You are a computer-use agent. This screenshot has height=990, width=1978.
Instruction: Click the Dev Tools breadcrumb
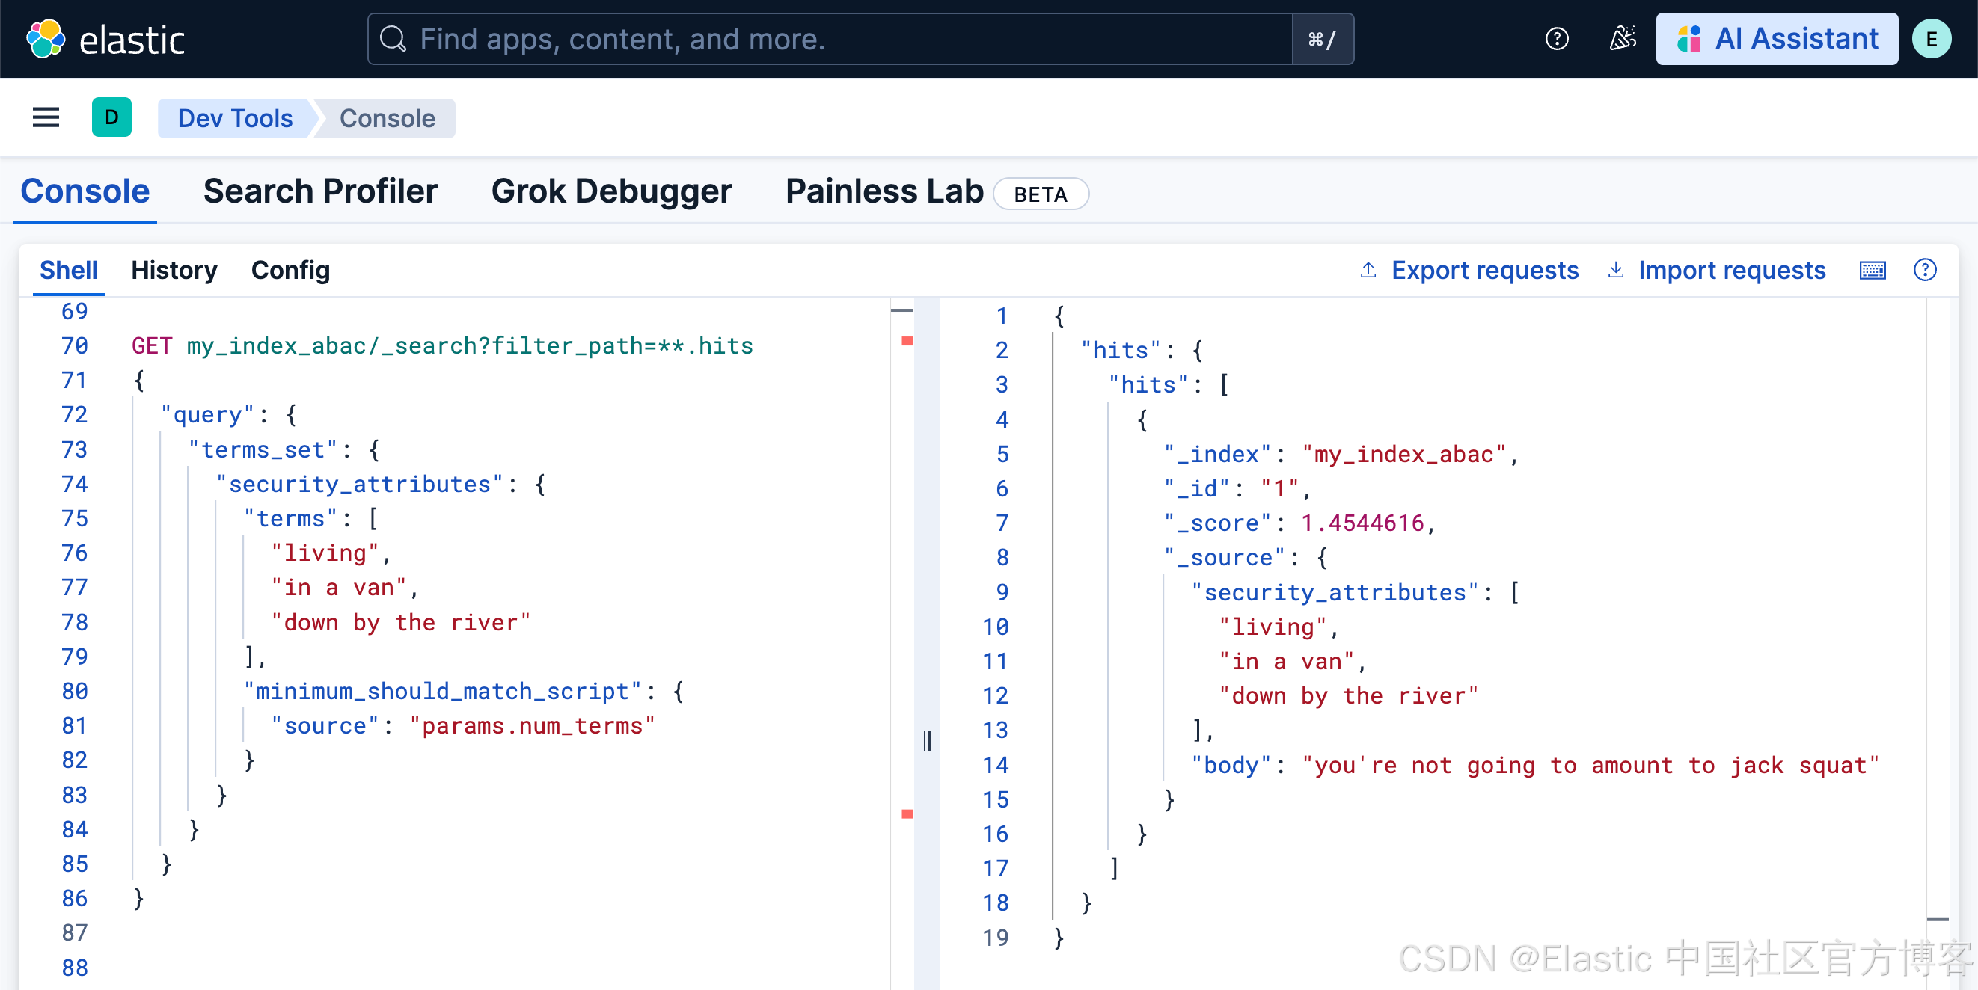[235, 118]
